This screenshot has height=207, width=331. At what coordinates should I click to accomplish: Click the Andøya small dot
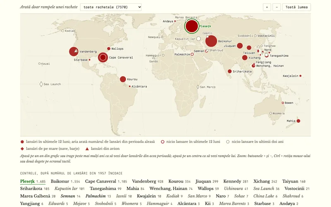(x=175, y=21)
